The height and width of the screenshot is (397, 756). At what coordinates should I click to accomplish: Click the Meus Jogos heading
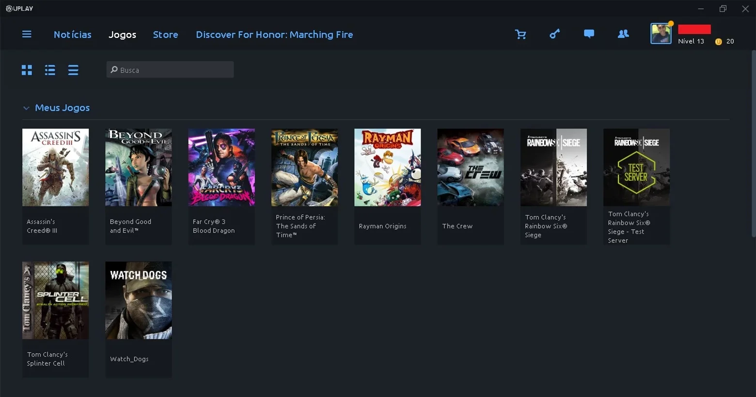[63, 108]
